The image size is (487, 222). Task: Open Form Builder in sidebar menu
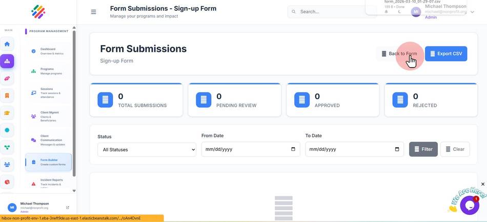[x=49, y=162]
